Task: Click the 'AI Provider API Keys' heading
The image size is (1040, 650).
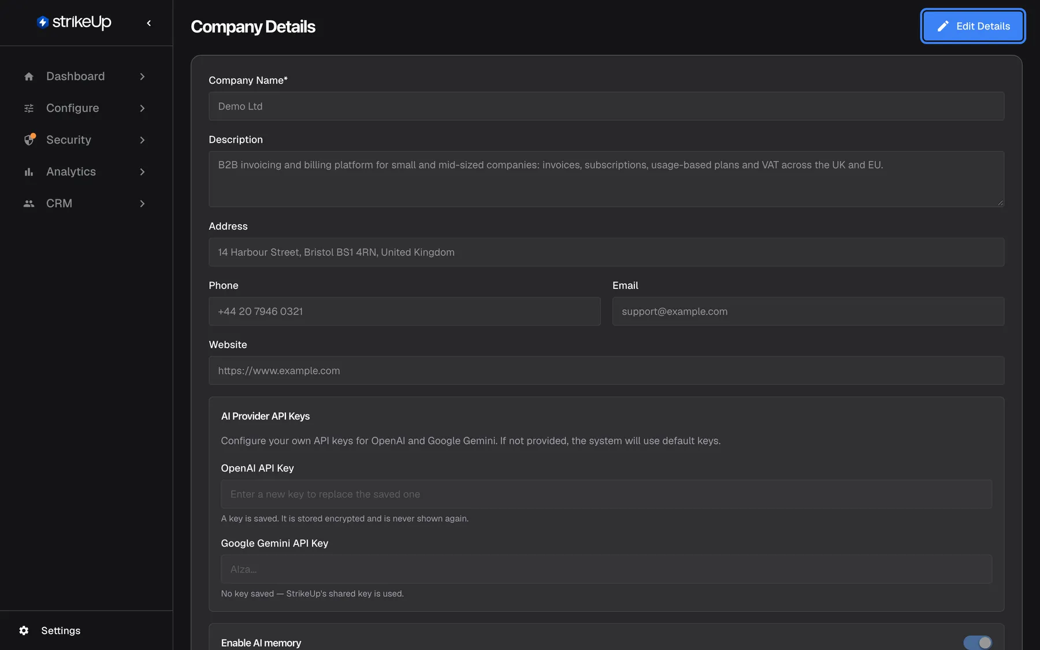Action: (x=265, y=416)
